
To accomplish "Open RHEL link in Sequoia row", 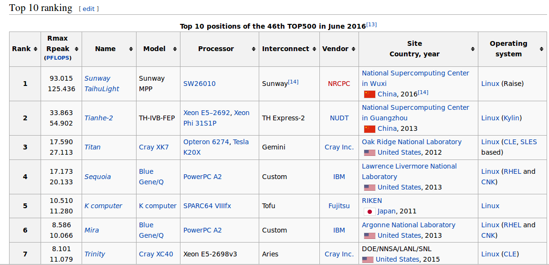I will [x=512, y=171].
